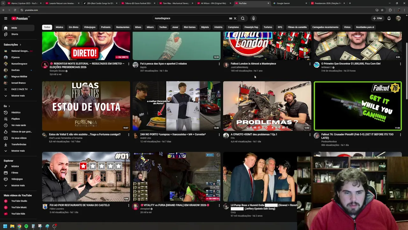The height and width of the screenshot is (230, 408).
Task: Open Shorts from the sidebar
Action: [x=18, y=34]
